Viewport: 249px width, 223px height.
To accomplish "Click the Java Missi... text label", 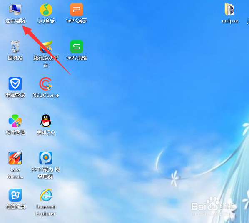I will click(15, 173).
